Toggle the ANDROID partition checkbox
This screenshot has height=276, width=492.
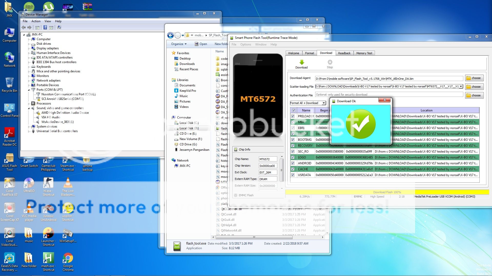coord(293,163)
